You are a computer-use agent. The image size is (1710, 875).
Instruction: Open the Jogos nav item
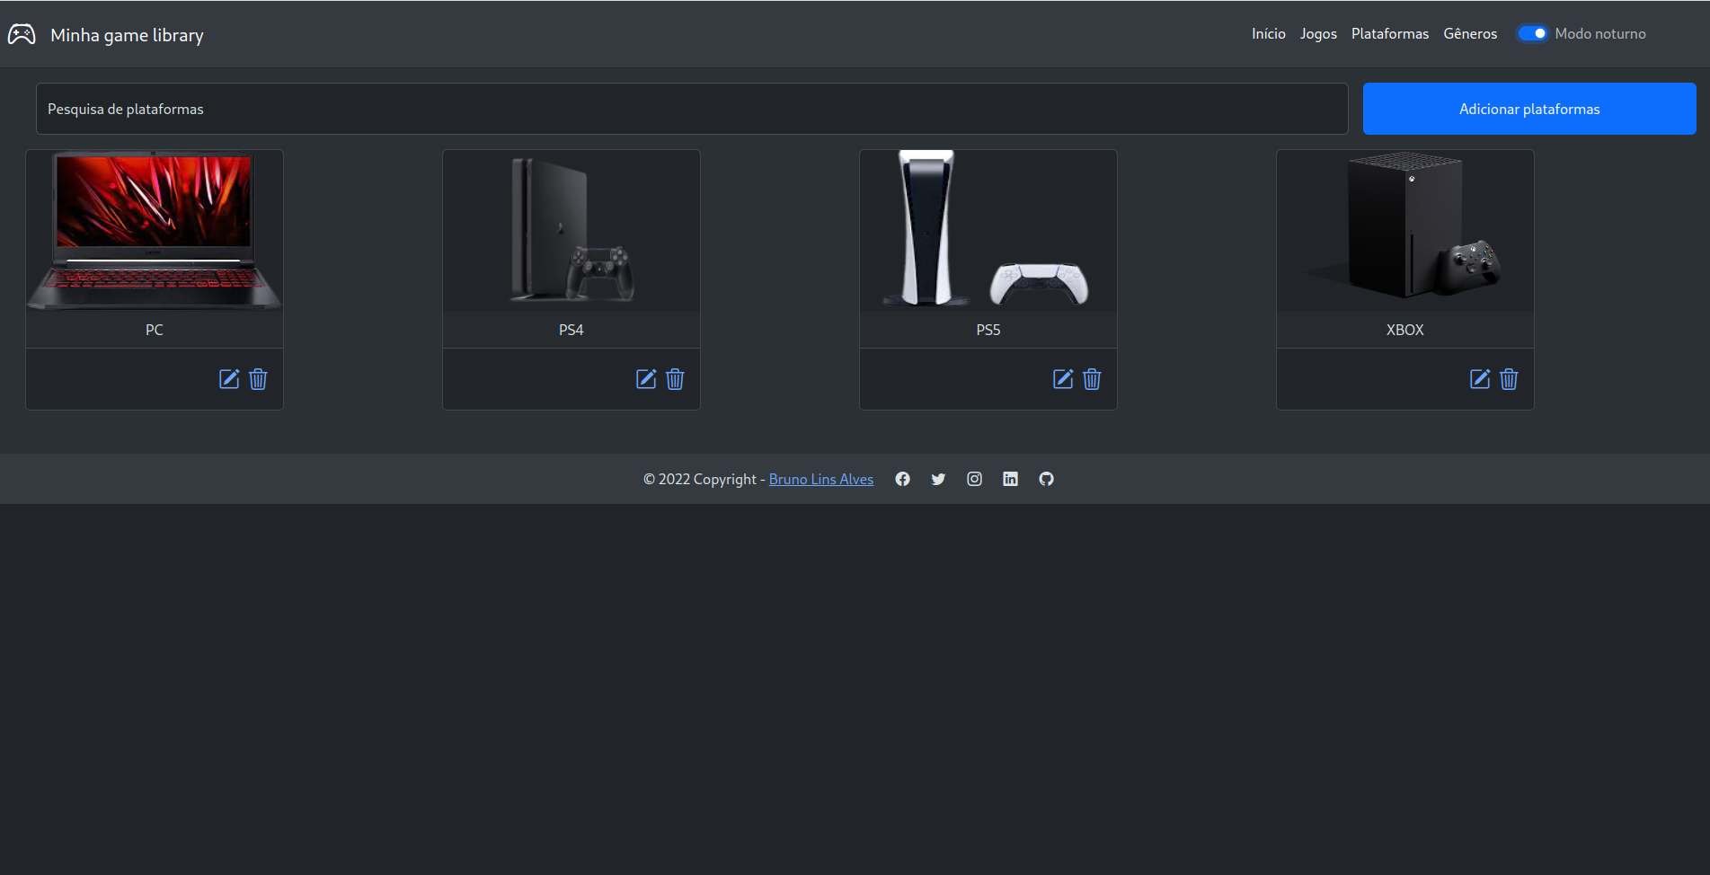pos(1318,33)
